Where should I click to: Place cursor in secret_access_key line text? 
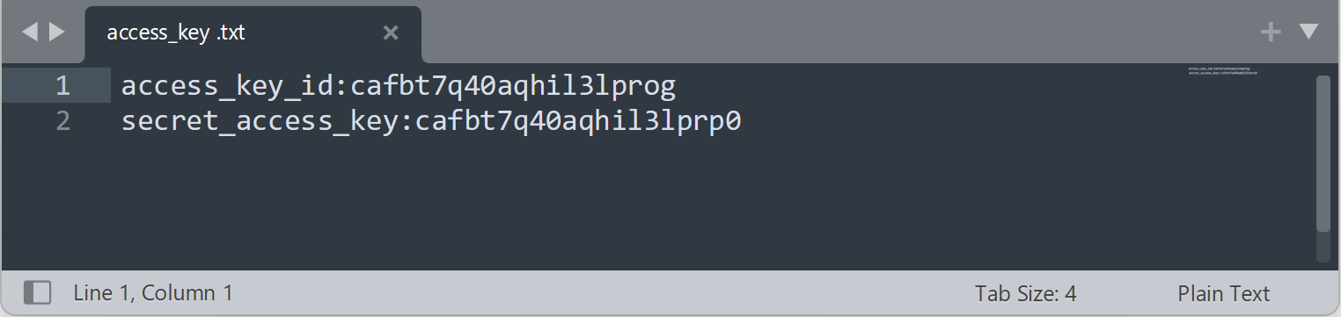(x=431, y=121)
